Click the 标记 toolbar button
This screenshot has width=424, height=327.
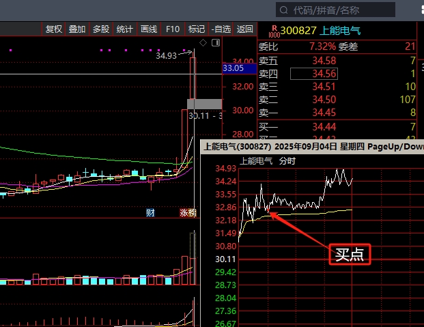coord(197,29)
